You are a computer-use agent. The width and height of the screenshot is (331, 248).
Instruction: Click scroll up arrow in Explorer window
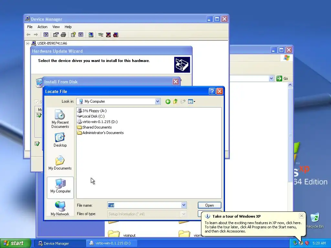pos(290,85)
